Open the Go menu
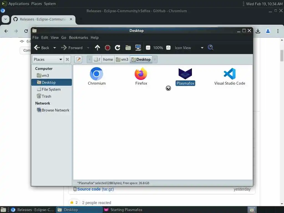 tap(64, 37)
